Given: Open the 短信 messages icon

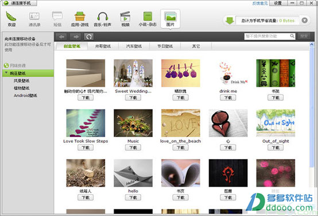Looking at the screenshot, I should [57, 19].
